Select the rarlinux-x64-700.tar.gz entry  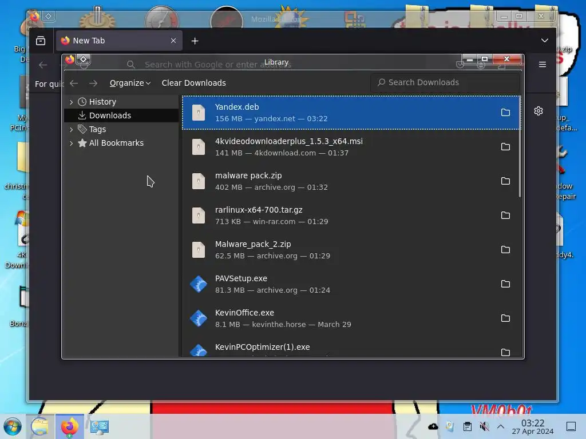tap(351, 215)
